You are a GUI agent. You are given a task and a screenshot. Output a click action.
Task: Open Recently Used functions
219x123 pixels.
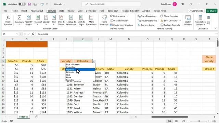click(28, 20)
